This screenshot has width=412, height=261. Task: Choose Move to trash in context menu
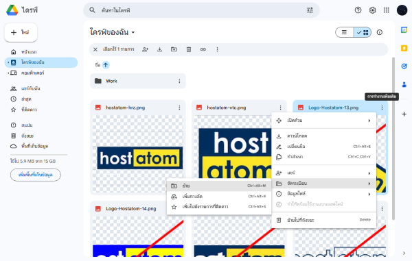pyautogui.click(x=323, y=220)
